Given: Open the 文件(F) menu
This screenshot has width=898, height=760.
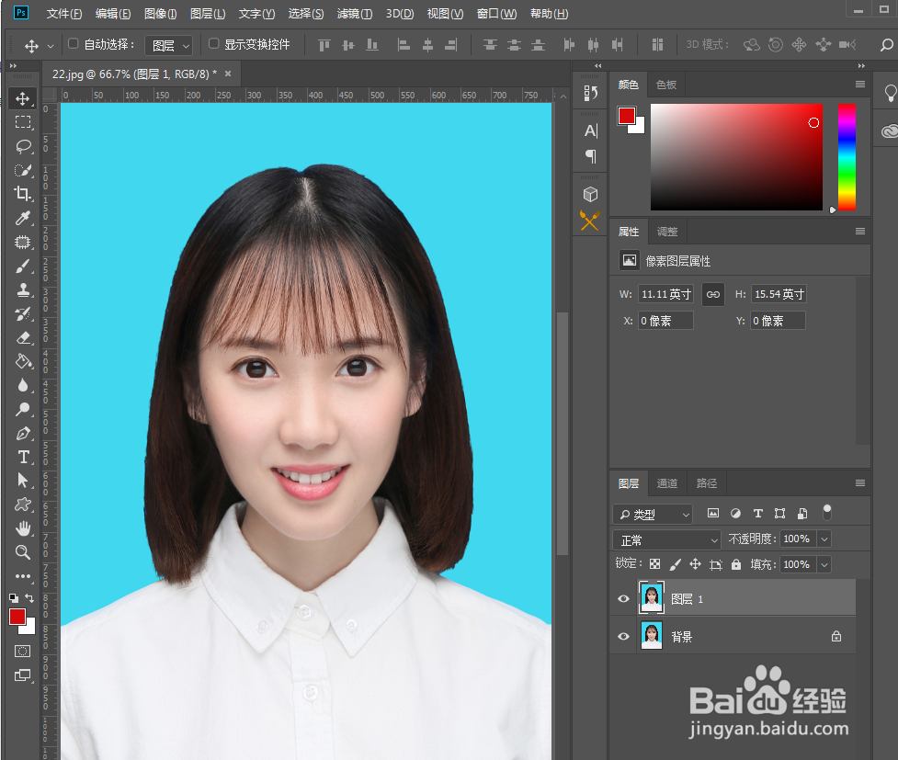Looking at the screenshot, I should (x=63, y=14).
